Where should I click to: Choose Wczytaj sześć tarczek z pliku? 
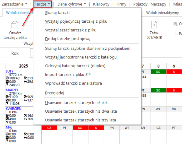pos(87,30)
